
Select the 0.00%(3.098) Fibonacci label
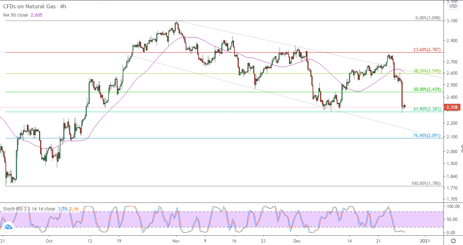pyautogui.click(x=428, y=18)
